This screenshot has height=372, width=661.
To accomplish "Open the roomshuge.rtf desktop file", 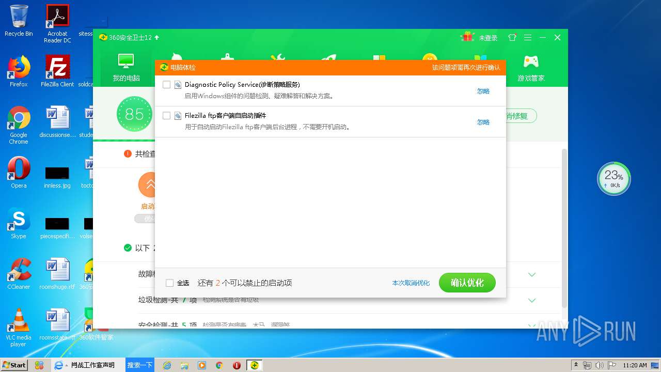I will (x=57, y=274).
